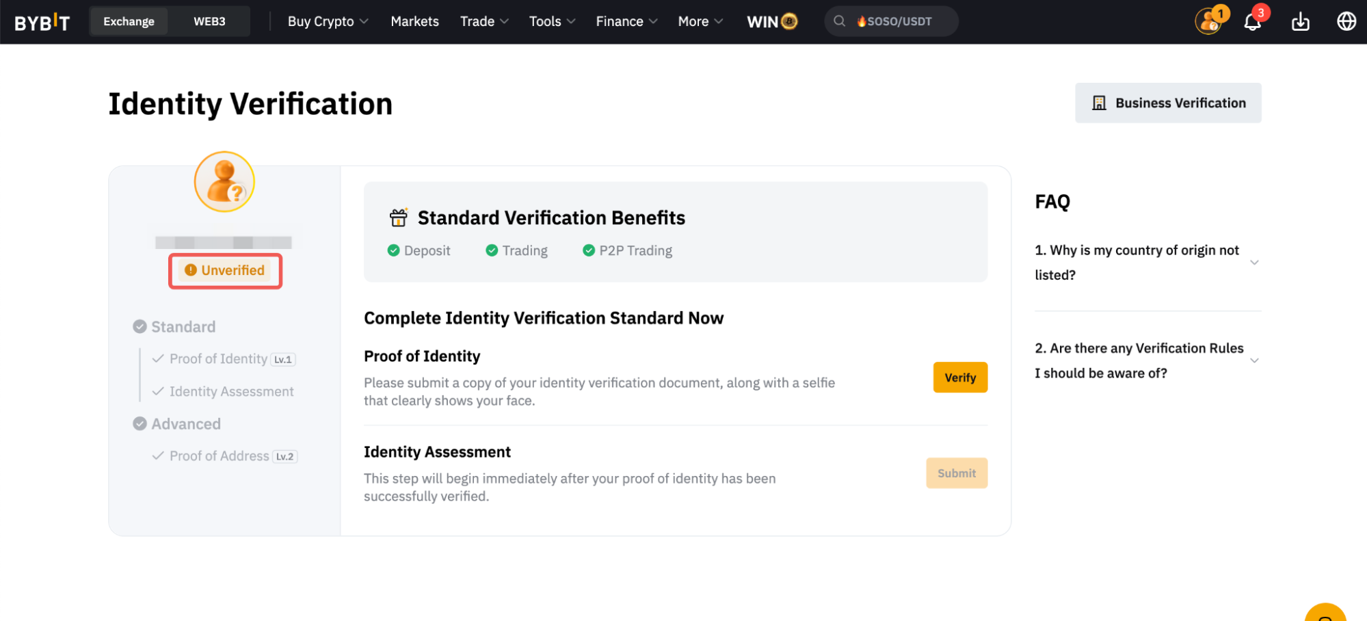Screen dimensions: 1367x621
Task: Click the large profile avatar picture
Action: pyautogui.click(x=224, y=182)
